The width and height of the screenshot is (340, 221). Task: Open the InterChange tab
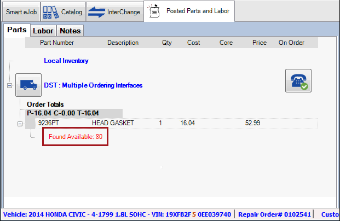(x=115, y=12)
